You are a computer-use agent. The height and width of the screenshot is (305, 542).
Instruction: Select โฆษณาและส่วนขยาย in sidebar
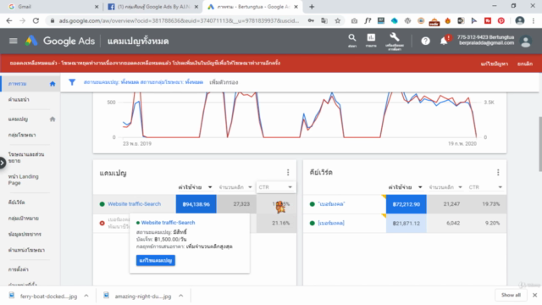pyautogui.click(x=26, y=158)
